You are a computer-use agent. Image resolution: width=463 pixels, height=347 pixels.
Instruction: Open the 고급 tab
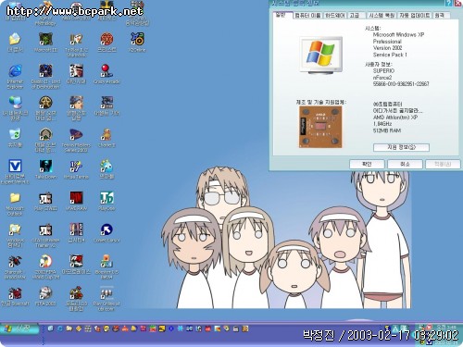[x=355, y=16]
